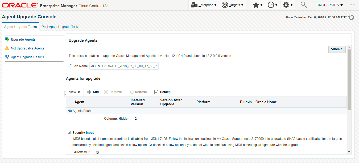The height and width of the screenshot is (163, 359).
Task: Refresh the page using the refresh arrow icon
Action: (x=351, y=17)
